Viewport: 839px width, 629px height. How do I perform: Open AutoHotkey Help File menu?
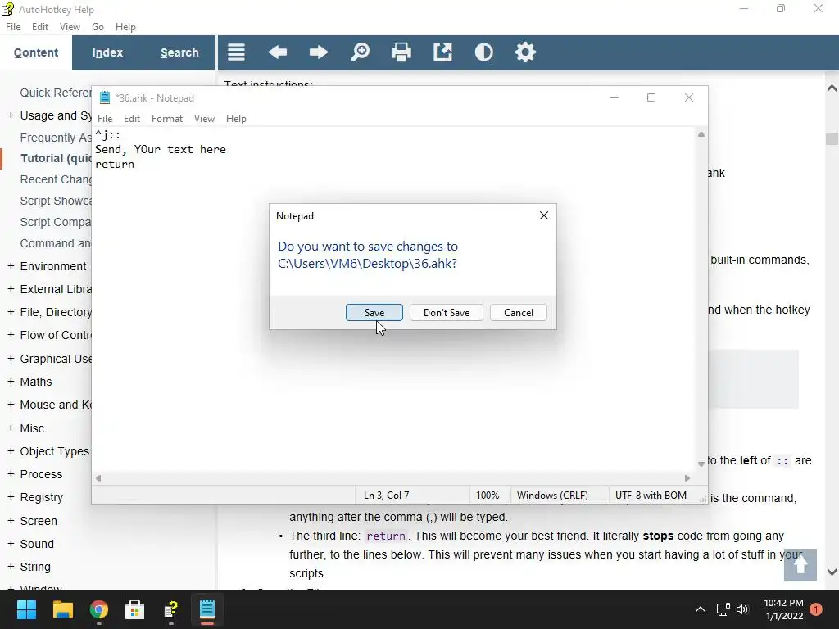13,27
